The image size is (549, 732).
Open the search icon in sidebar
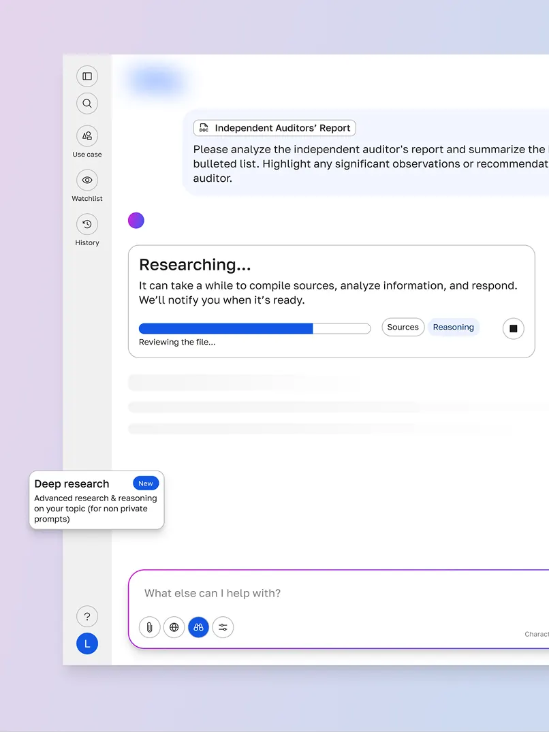[87, 104]
